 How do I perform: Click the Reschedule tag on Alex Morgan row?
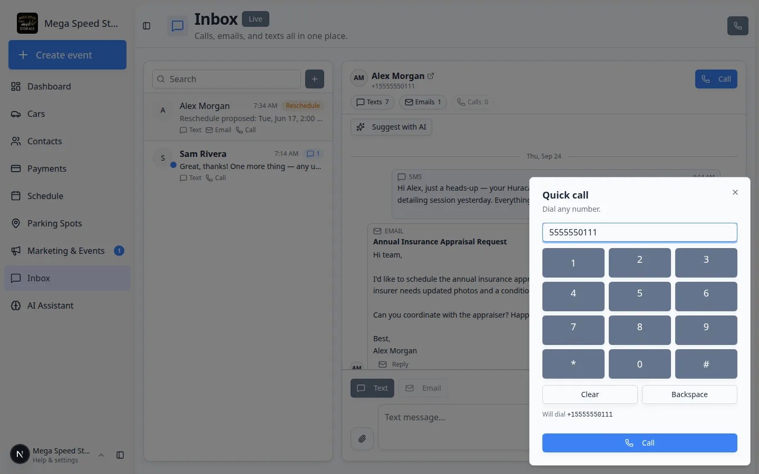[303, 106]
